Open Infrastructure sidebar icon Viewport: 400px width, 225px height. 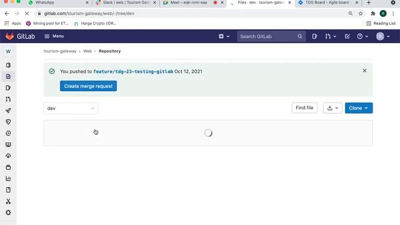click(x=8, y=156)
